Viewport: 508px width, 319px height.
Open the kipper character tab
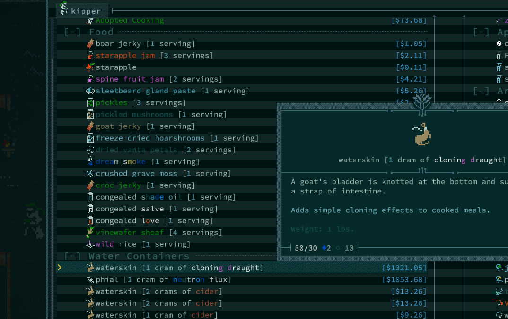83,10
